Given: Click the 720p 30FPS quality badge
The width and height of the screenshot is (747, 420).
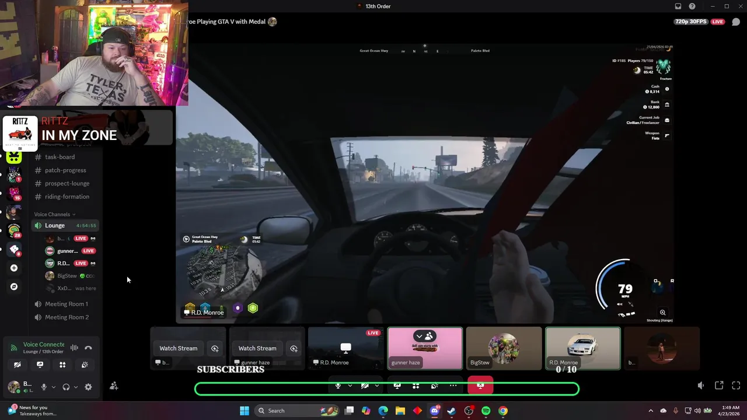Looking at the screenshot, I should (x=691, y=22).
